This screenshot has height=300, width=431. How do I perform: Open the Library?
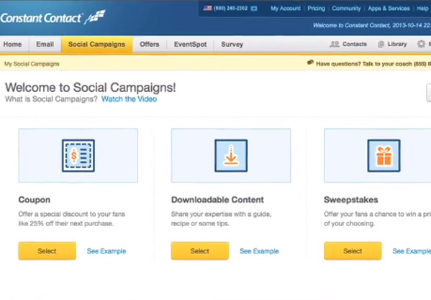coord(397,44)
